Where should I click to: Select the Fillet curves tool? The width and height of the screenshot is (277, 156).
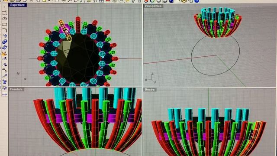tap(5, 30)
